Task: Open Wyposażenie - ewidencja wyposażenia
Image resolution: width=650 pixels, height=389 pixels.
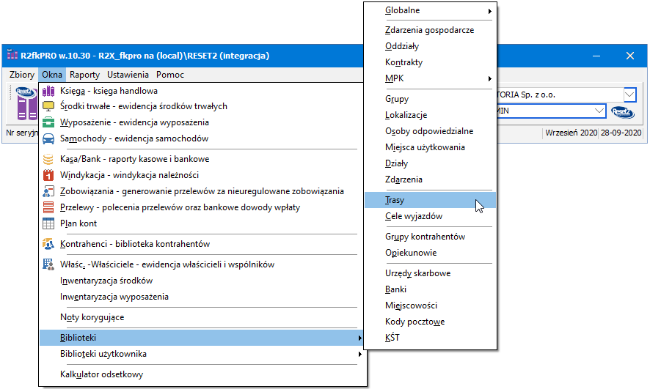Action: tap(203, 122)
